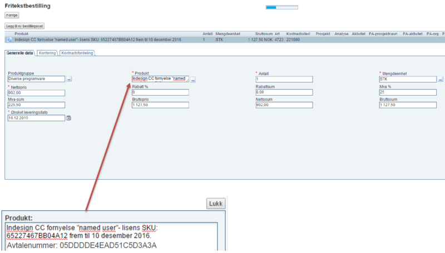Click the Produkt column header

coord(21,34)
